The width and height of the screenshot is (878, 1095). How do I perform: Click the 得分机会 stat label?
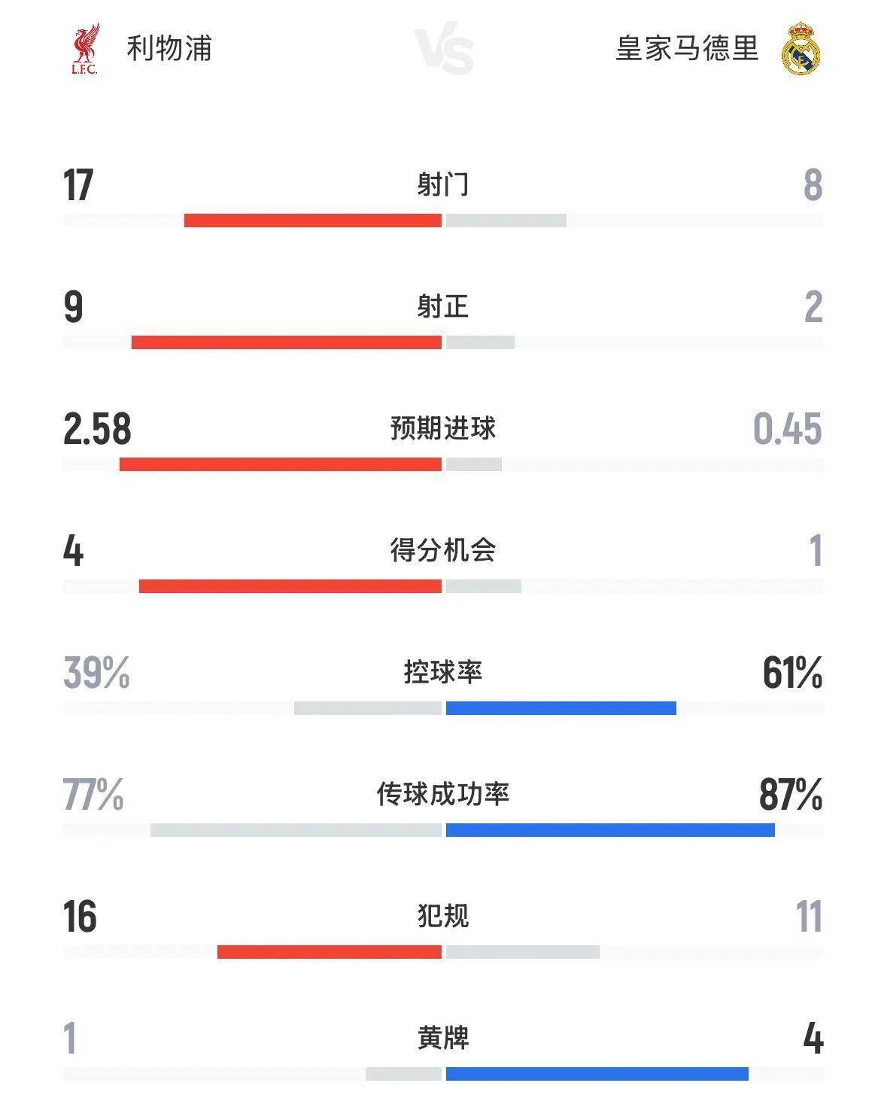(443, 550)
